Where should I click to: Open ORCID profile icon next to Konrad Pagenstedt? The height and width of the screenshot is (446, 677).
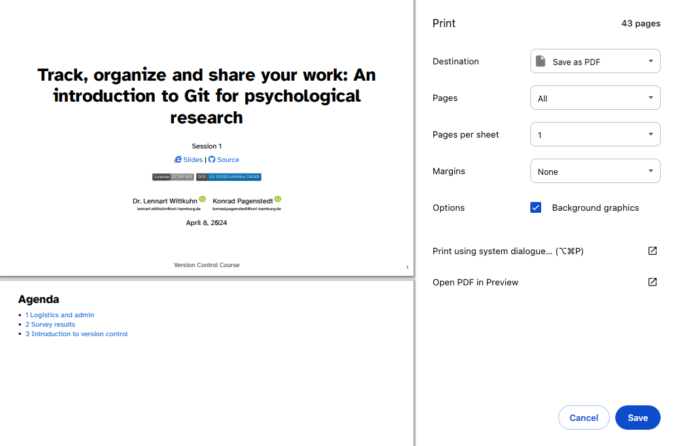[x=277, y=199]
